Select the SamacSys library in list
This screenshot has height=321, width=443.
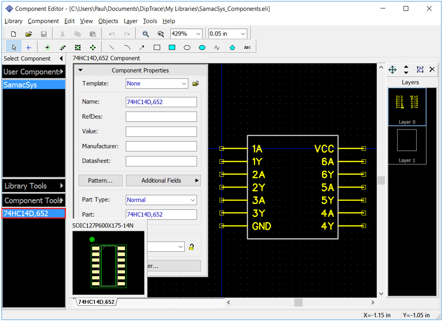coord(34,85)
